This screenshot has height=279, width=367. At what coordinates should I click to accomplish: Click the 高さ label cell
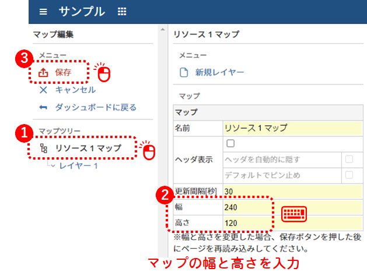click(198, 223)
